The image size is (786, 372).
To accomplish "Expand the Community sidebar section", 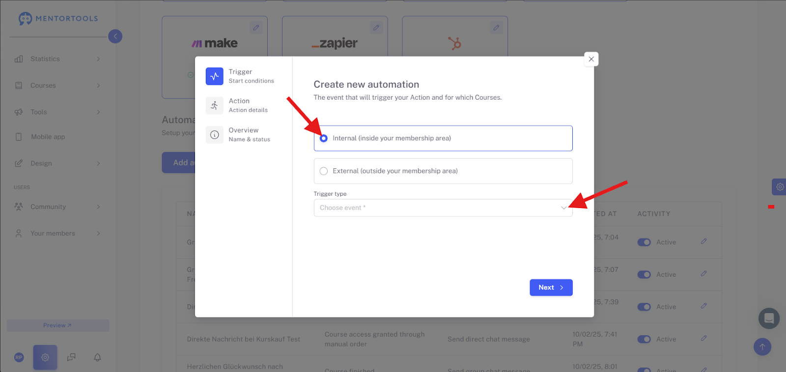I will [x=58, y=207].
